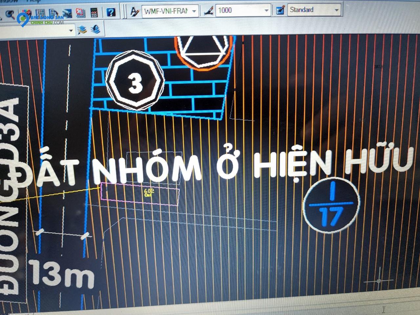Select the pink rectangle parcel outline

(x=140, y=194)
